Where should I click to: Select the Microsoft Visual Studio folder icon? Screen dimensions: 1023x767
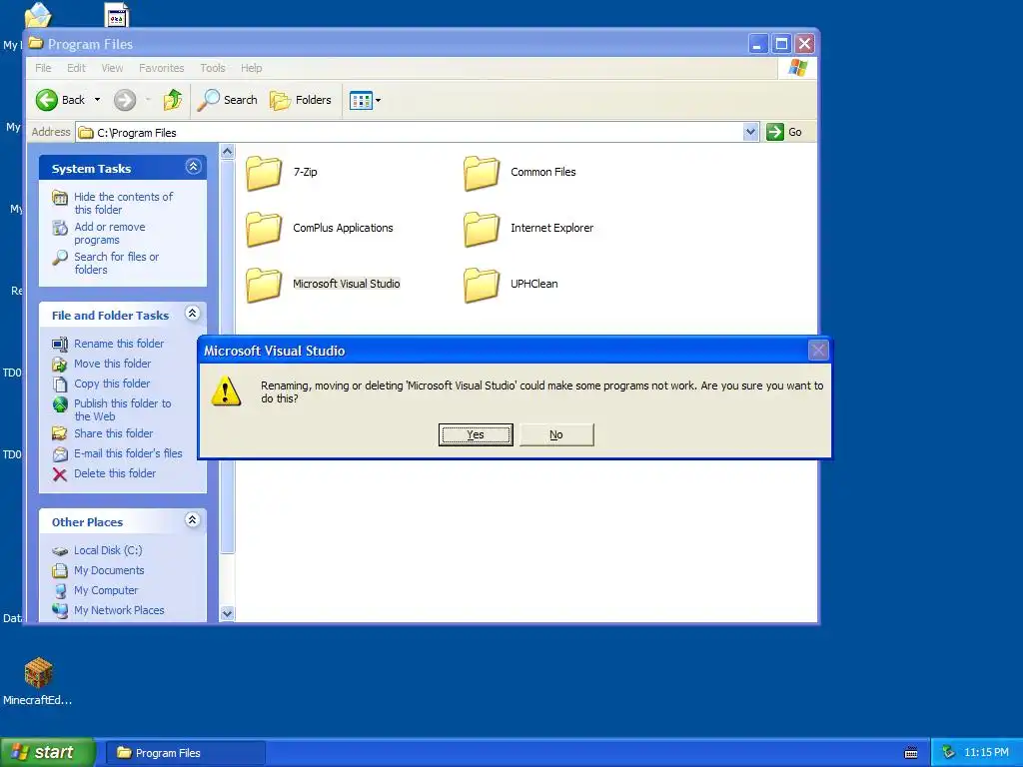pyautogui.click(x=264, y=285)
